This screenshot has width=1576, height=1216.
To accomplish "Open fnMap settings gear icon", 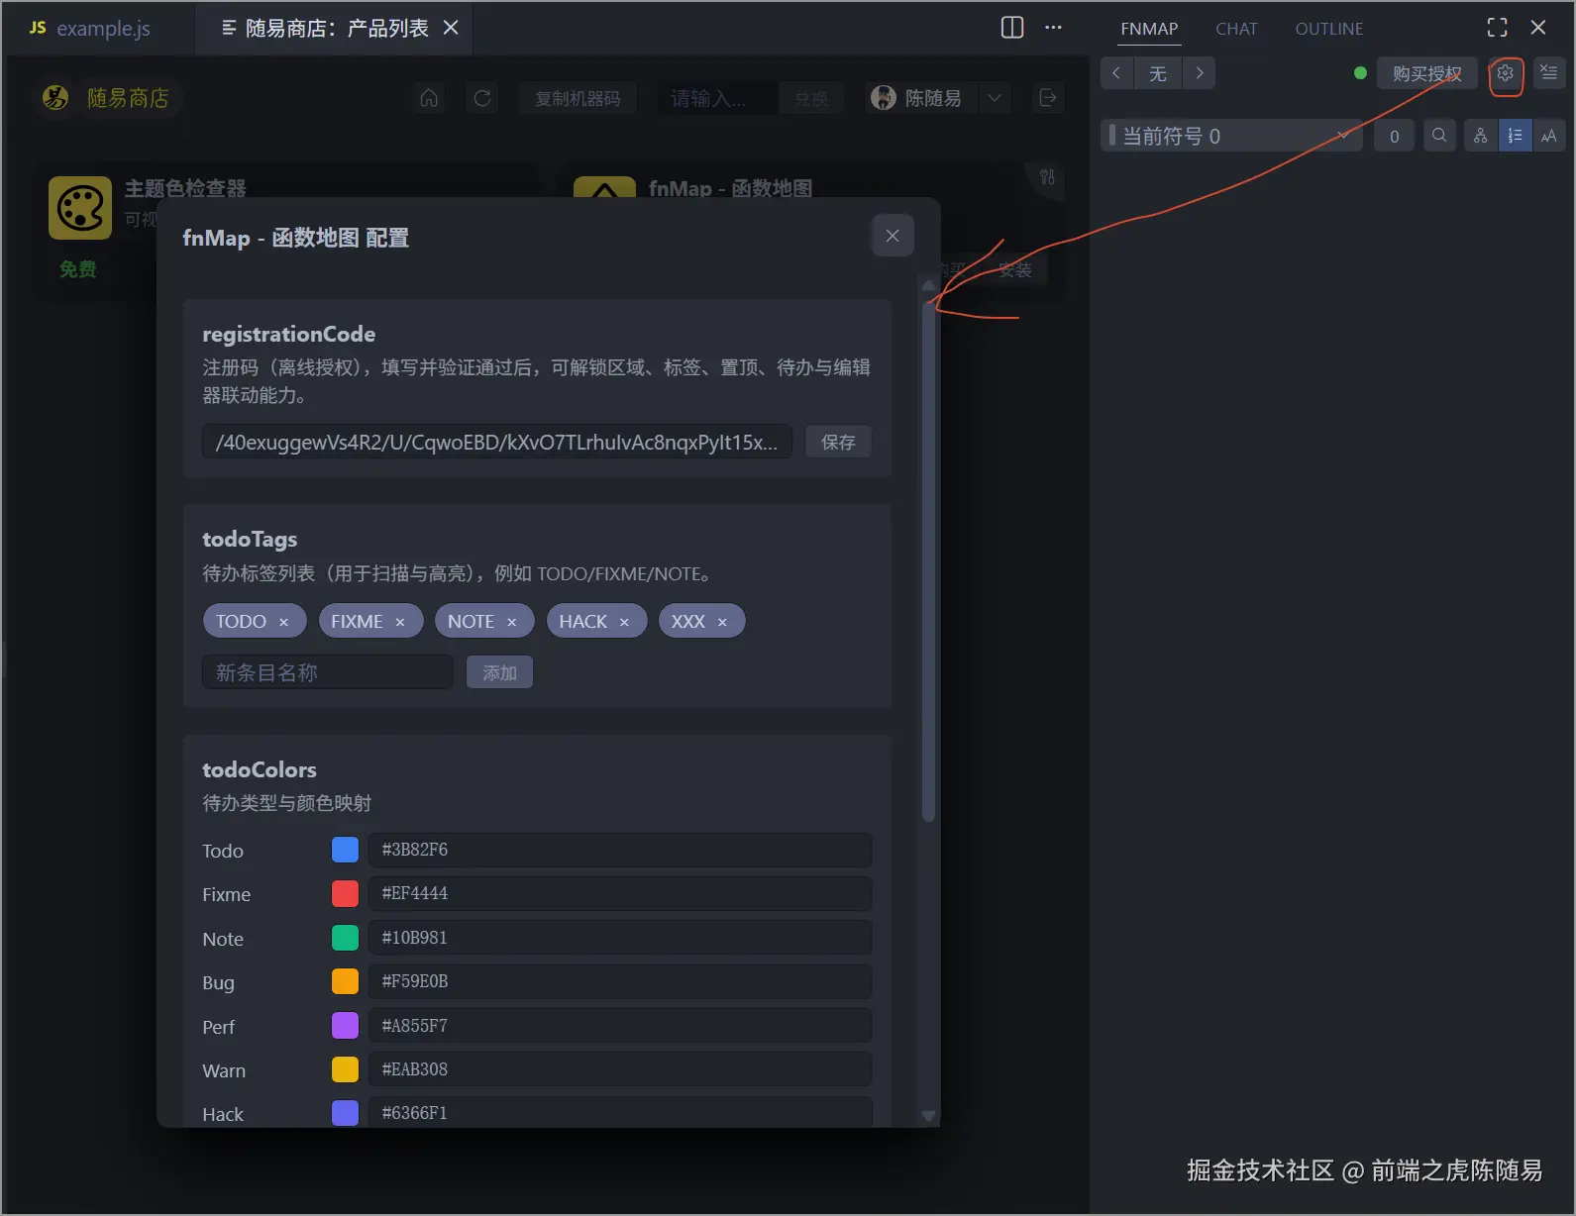I will (1505, 73).
